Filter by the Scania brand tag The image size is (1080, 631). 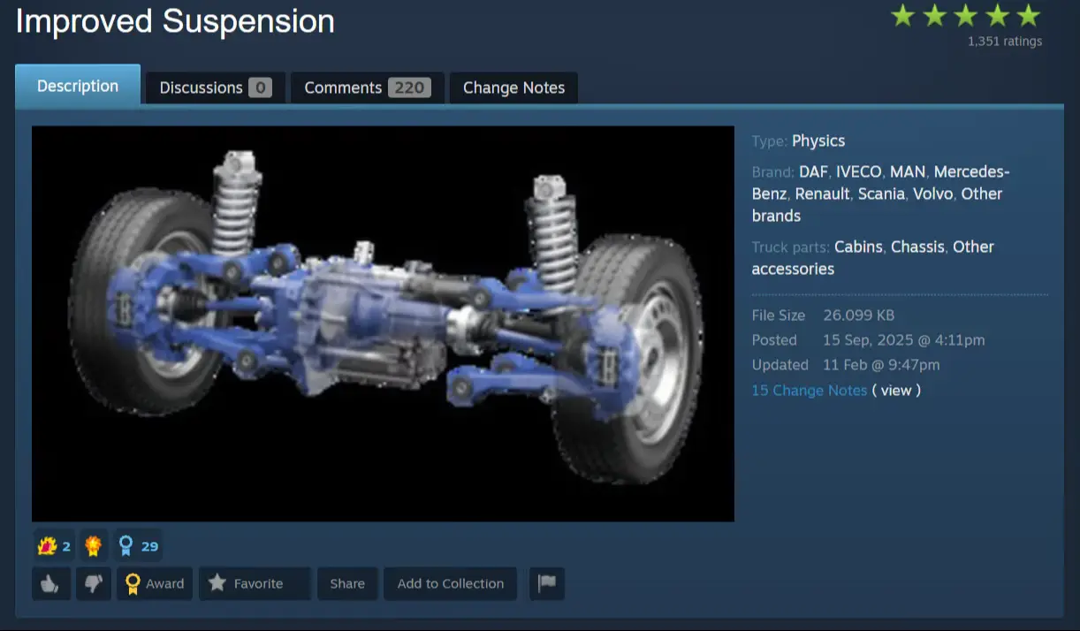[x=881, y=194]
